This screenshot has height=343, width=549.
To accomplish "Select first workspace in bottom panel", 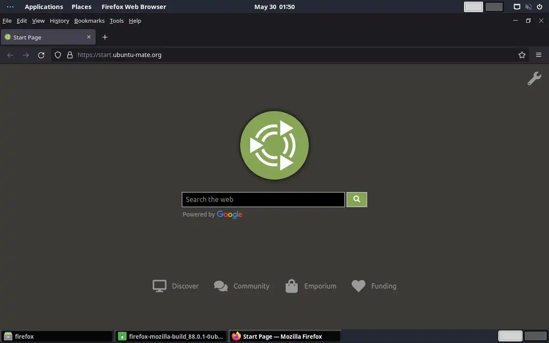I will coord(510,336).
